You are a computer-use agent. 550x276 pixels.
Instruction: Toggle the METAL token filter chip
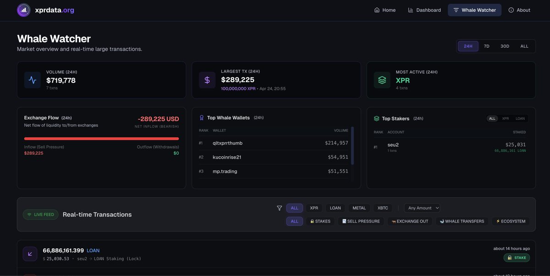(x=359, y=208)
